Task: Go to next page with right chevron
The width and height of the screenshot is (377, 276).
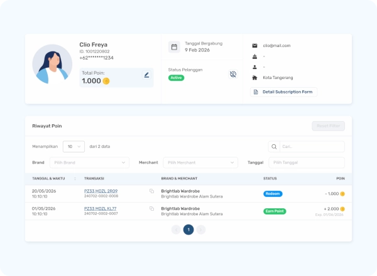Action: pos(201,230)
